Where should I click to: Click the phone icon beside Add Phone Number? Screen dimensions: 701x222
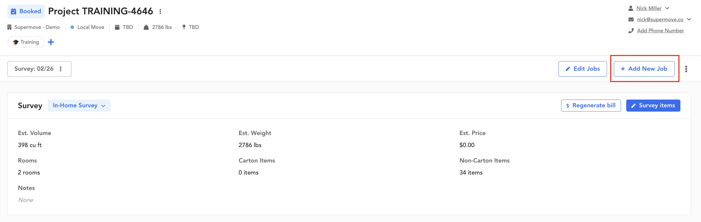coord(631,31)
